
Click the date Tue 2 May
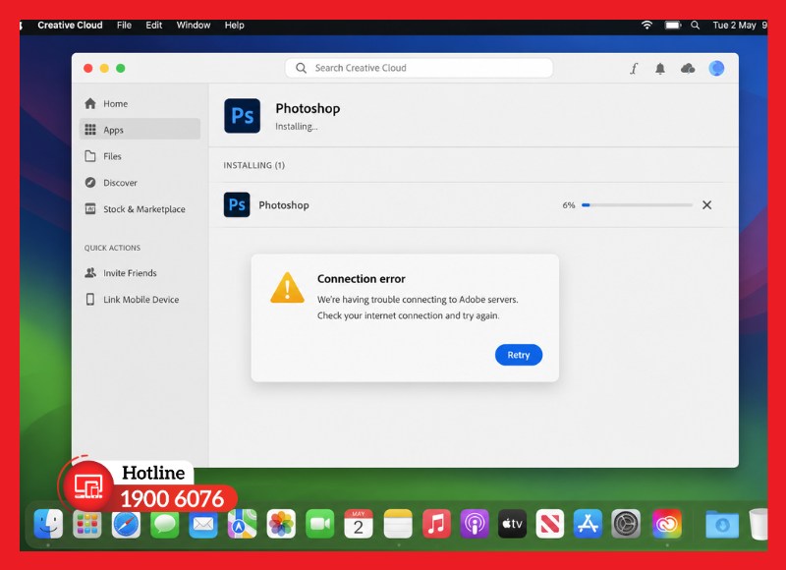click(734, 26)
